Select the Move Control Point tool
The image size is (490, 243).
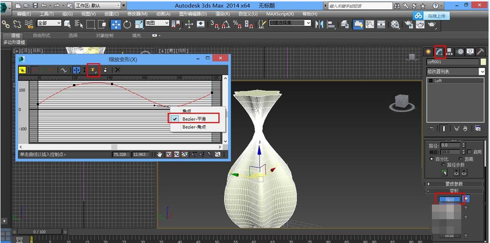(x=76, y=70)
